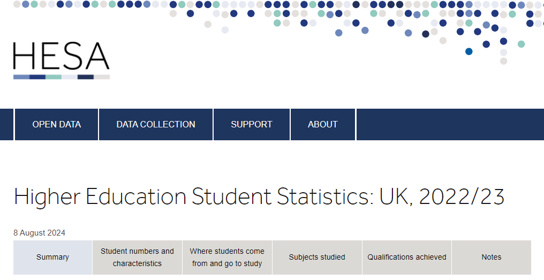Click the colored stripe under HESA logo

coord(62,77)
